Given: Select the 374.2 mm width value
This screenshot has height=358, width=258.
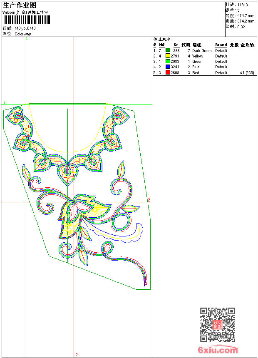Looking at the screenshot, I should (246, 21).
